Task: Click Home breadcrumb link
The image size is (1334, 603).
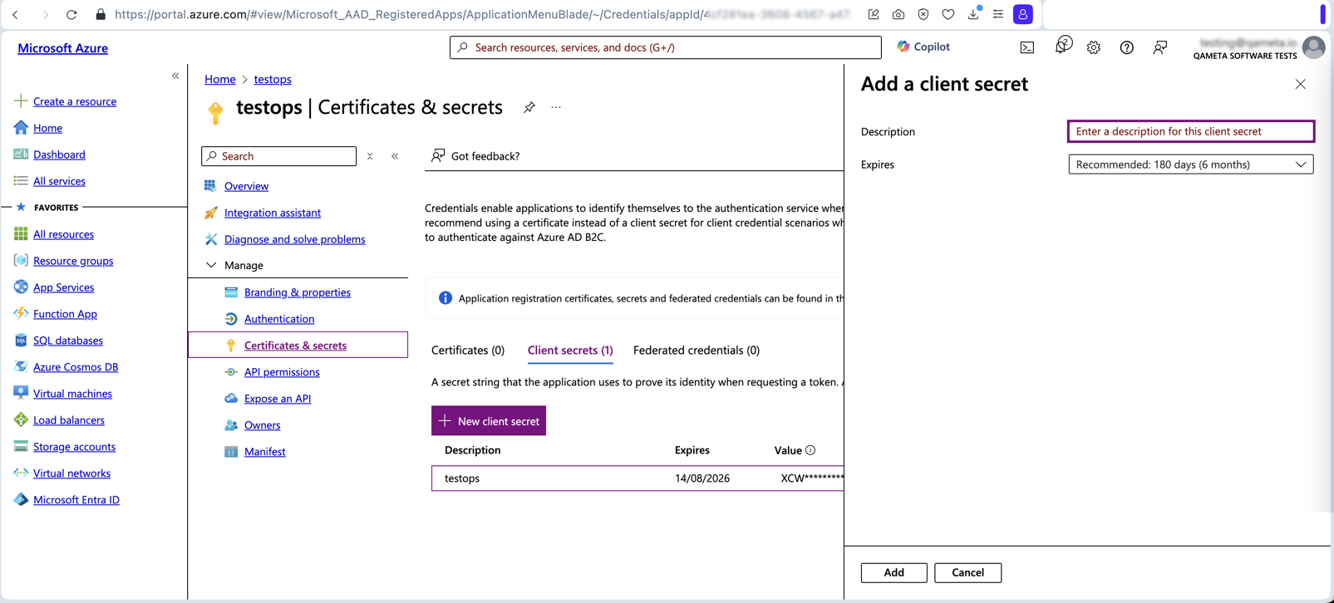Action: pos(220,79)
